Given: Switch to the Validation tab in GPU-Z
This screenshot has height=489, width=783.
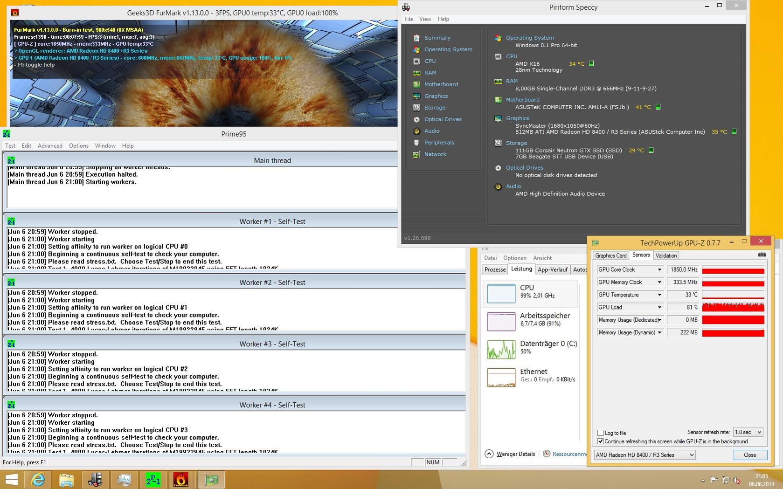Looking at the screenshot, I should pyautogui.click(x=666, y=255).
